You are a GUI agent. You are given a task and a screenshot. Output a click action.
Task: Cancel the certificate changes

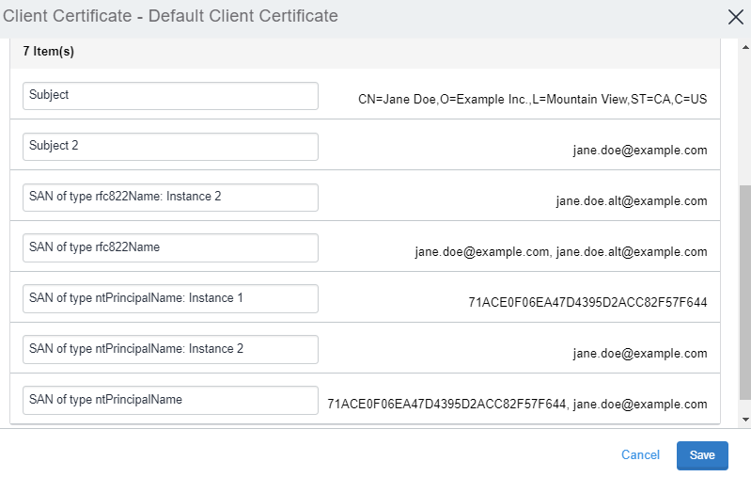pyautogui.click(x=640, y=454)
